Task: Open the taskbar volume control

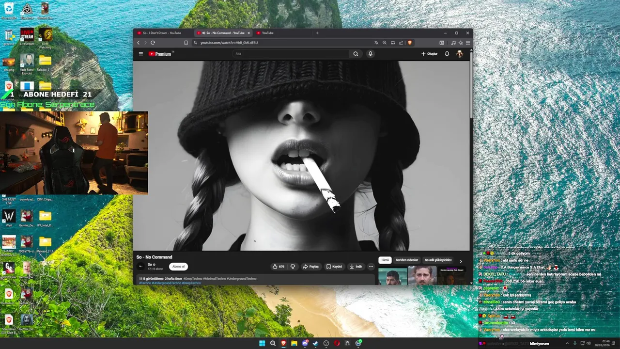Action: 589,343
